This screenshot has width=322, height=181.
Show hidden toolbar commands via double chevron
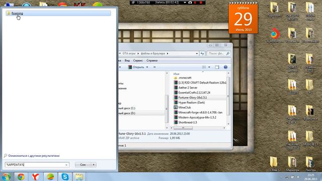point(154,67)
